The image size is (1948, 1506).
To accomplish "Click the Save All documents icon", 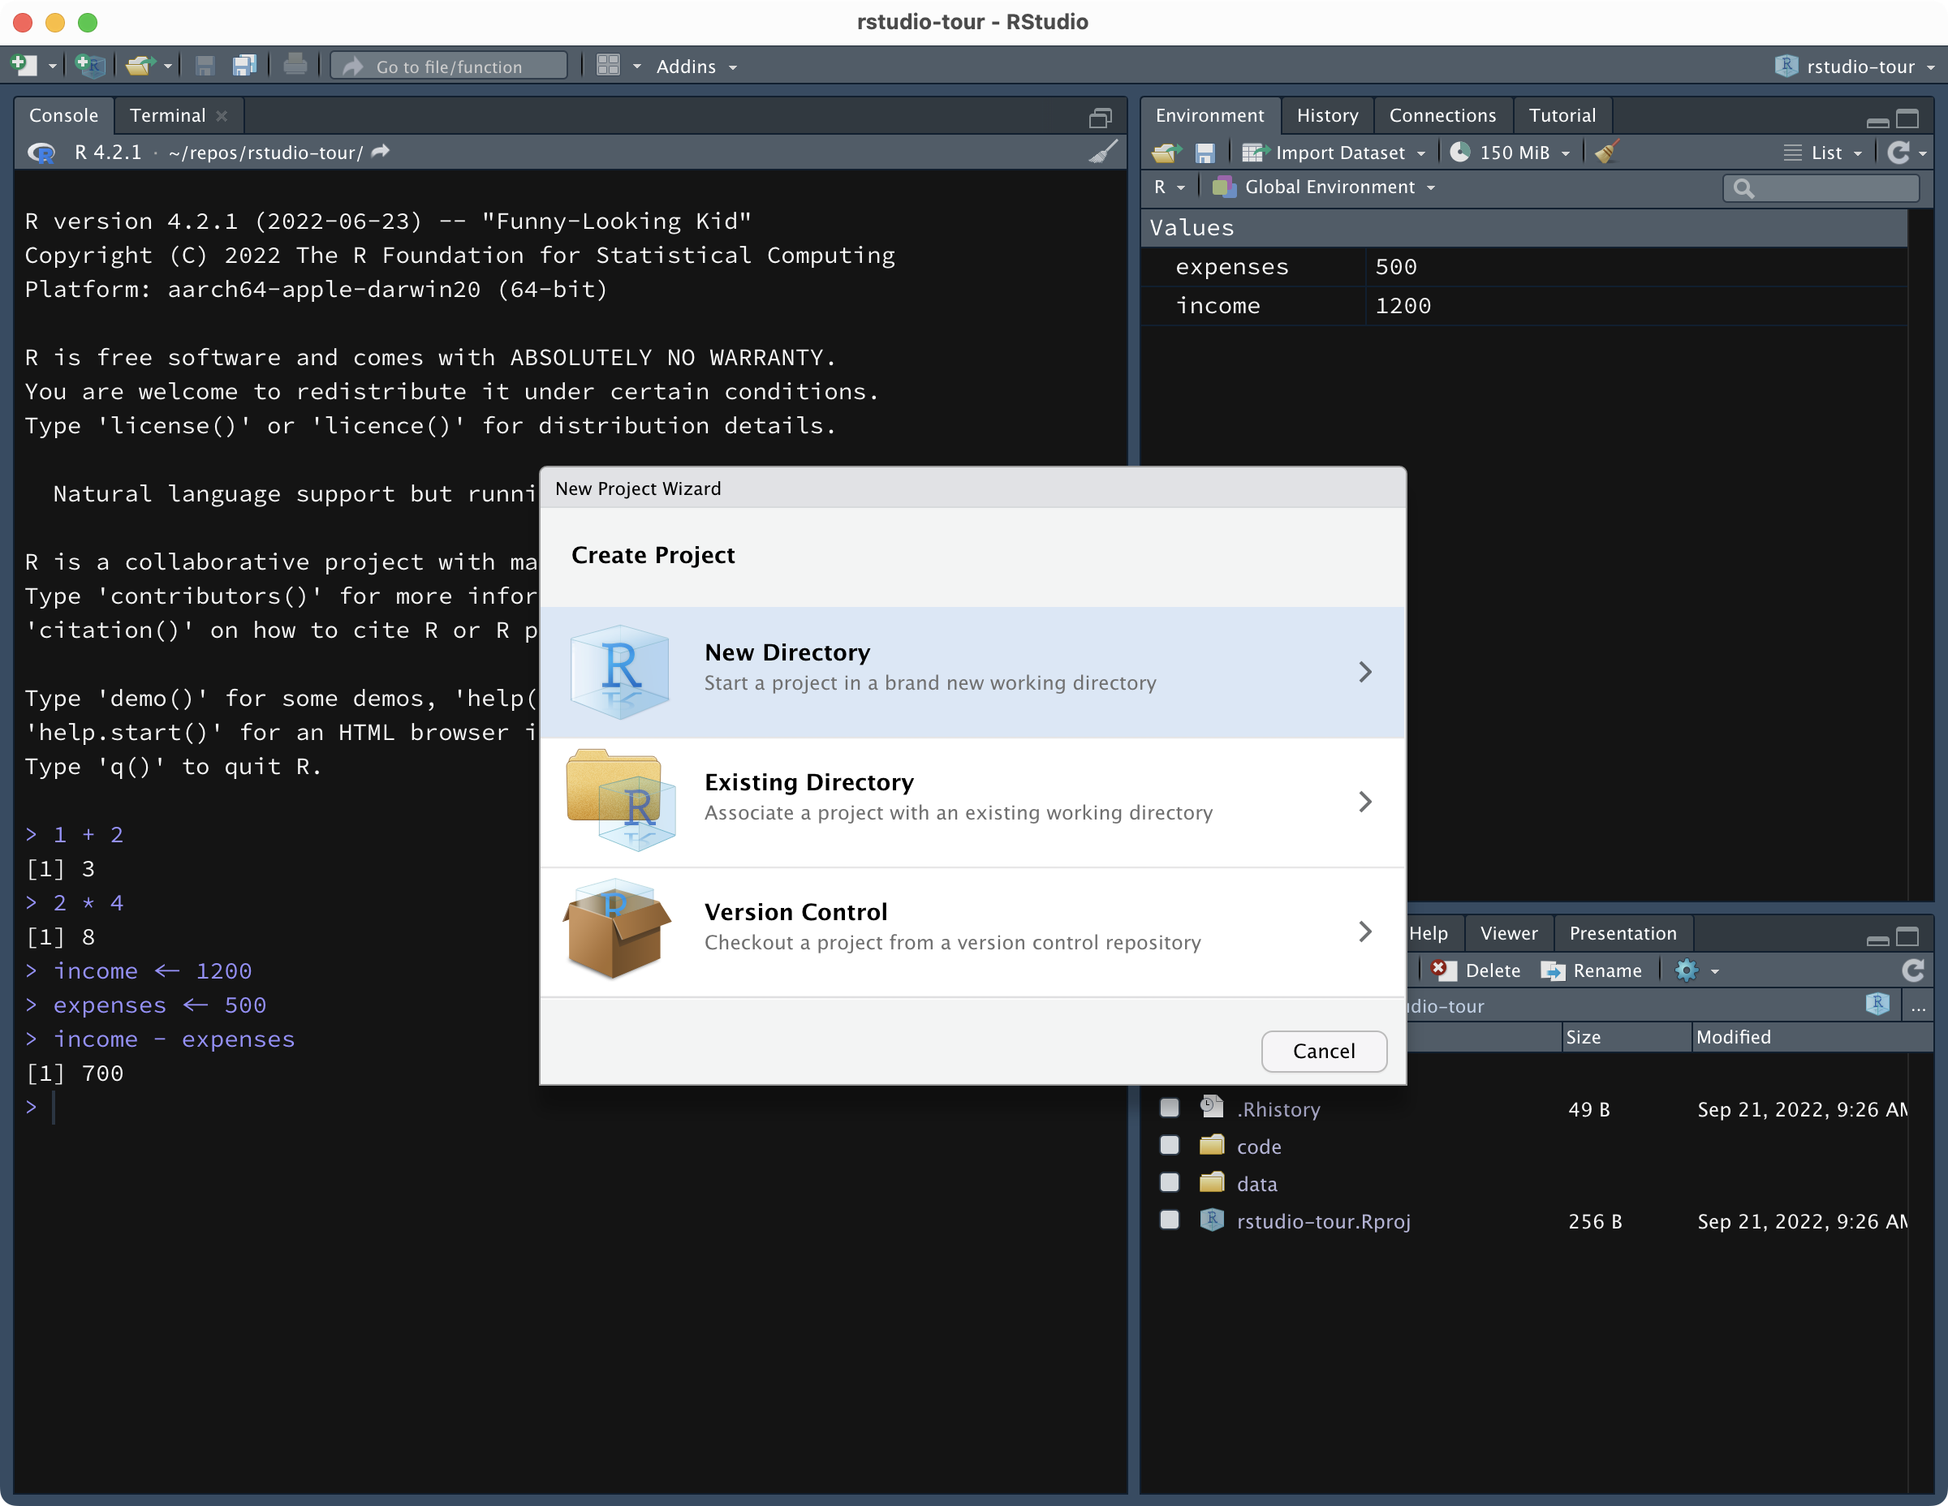I will (x=243, y=66).
